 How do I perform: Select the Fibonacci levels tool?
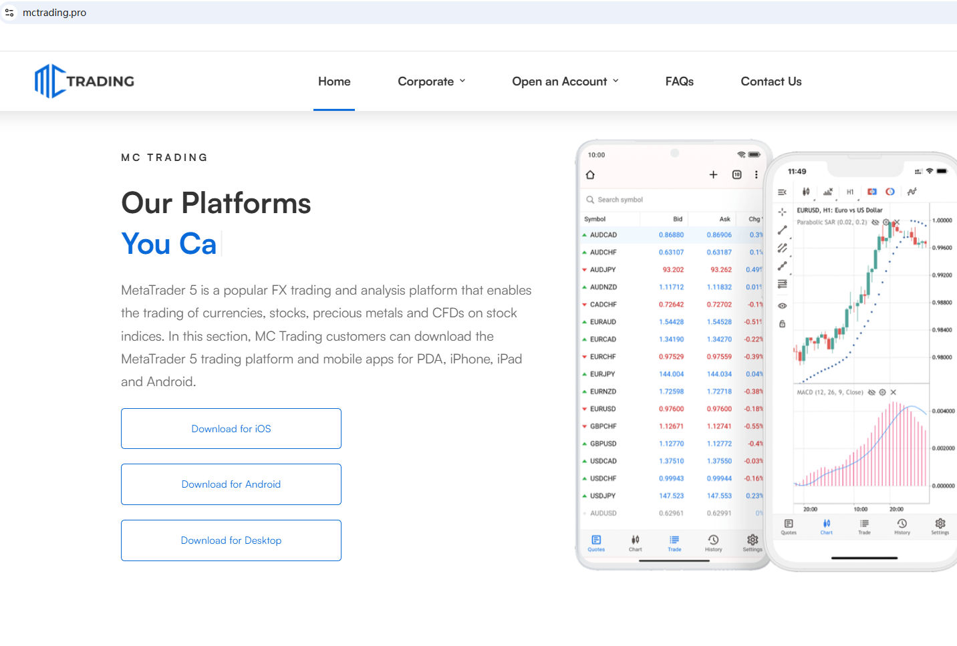782,284
